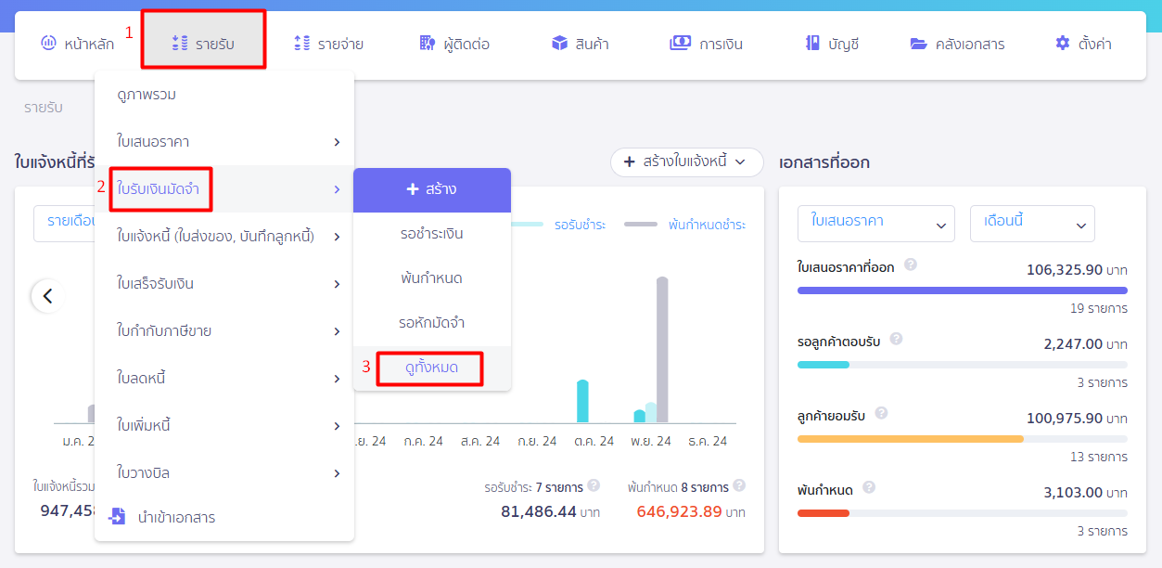The height and width of the screenshot is (568, 1162).
Task: Click help icon next to พ้นกำหนด 8 รายการ
Action: [739, 484]
